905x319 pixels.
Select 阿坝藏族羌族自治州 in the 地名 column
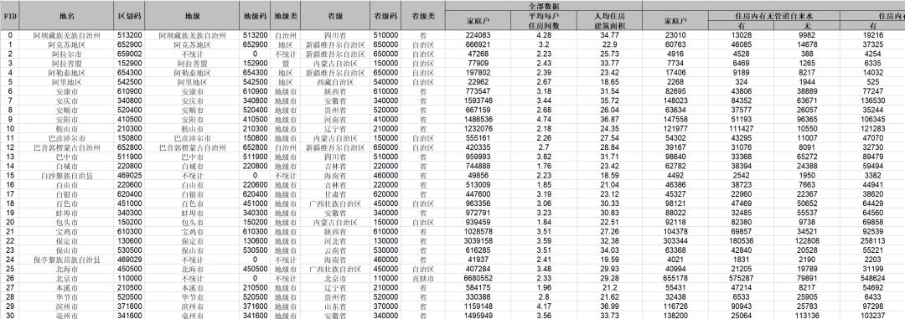click(x=67, y=35)
